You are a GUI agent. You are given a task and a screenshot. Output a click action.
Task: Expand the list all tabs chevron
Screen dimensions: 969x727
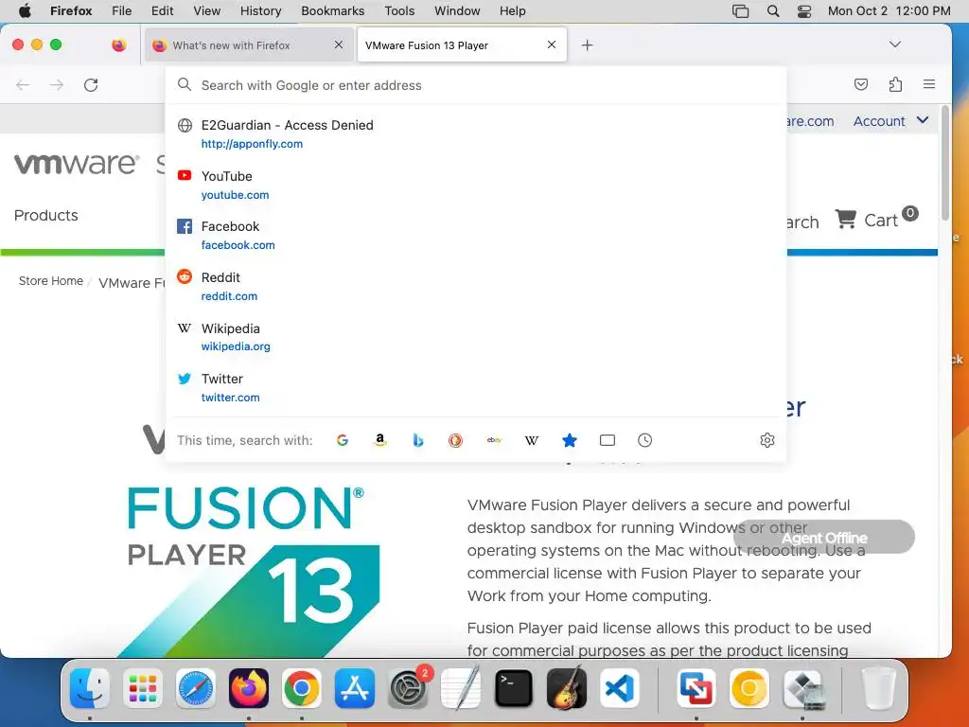coord(895,44)
